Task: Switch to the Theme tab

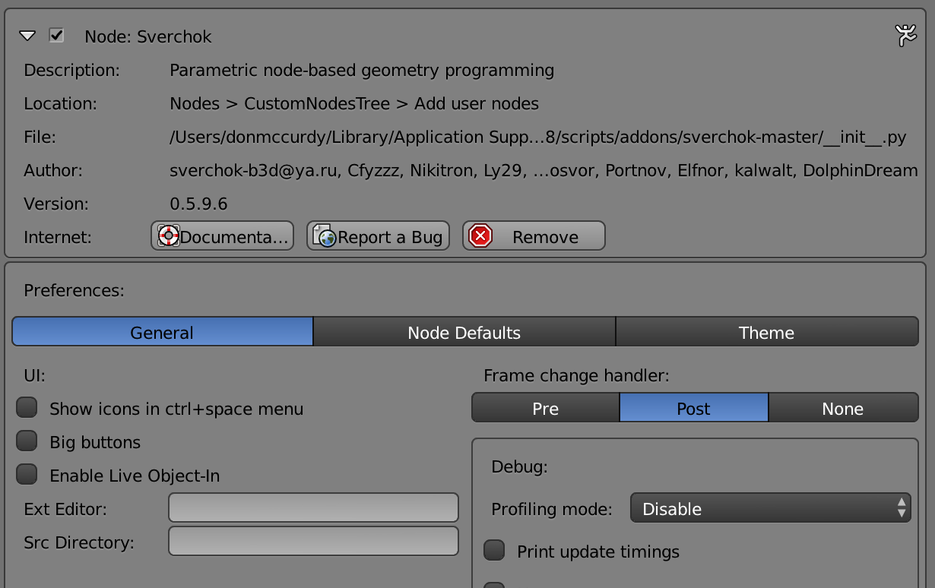Action: [x=766, y=332]
